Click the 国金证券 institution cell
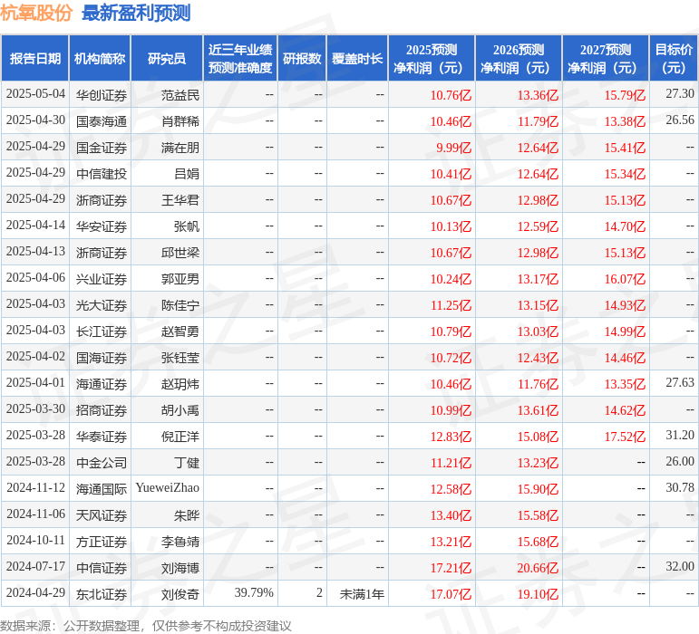The height and width of the screenshot is (634, 699). [102, 148]
